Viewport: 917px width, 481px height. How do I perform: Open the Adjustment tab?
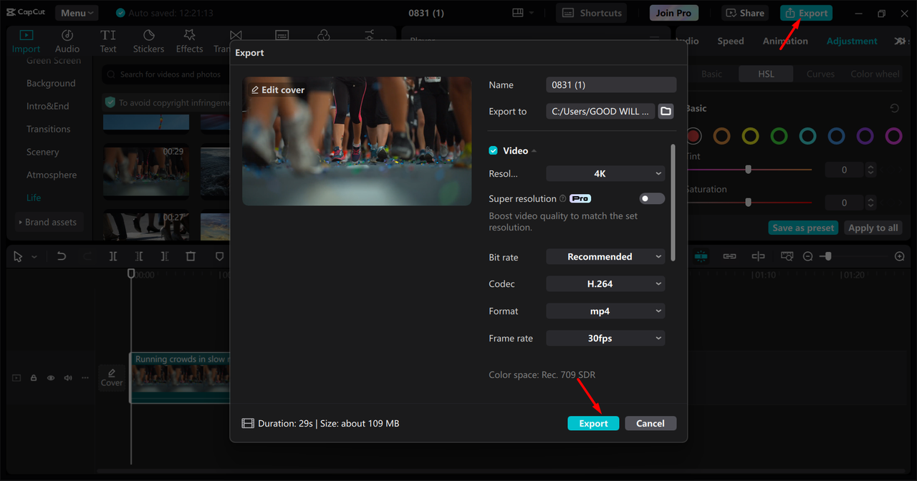pos(852,41)
